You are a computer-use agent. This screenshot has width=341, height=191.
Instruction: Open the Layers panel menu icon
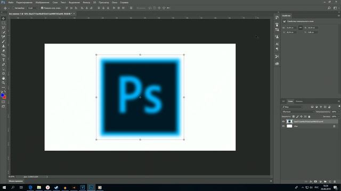(x=339, y=101)
